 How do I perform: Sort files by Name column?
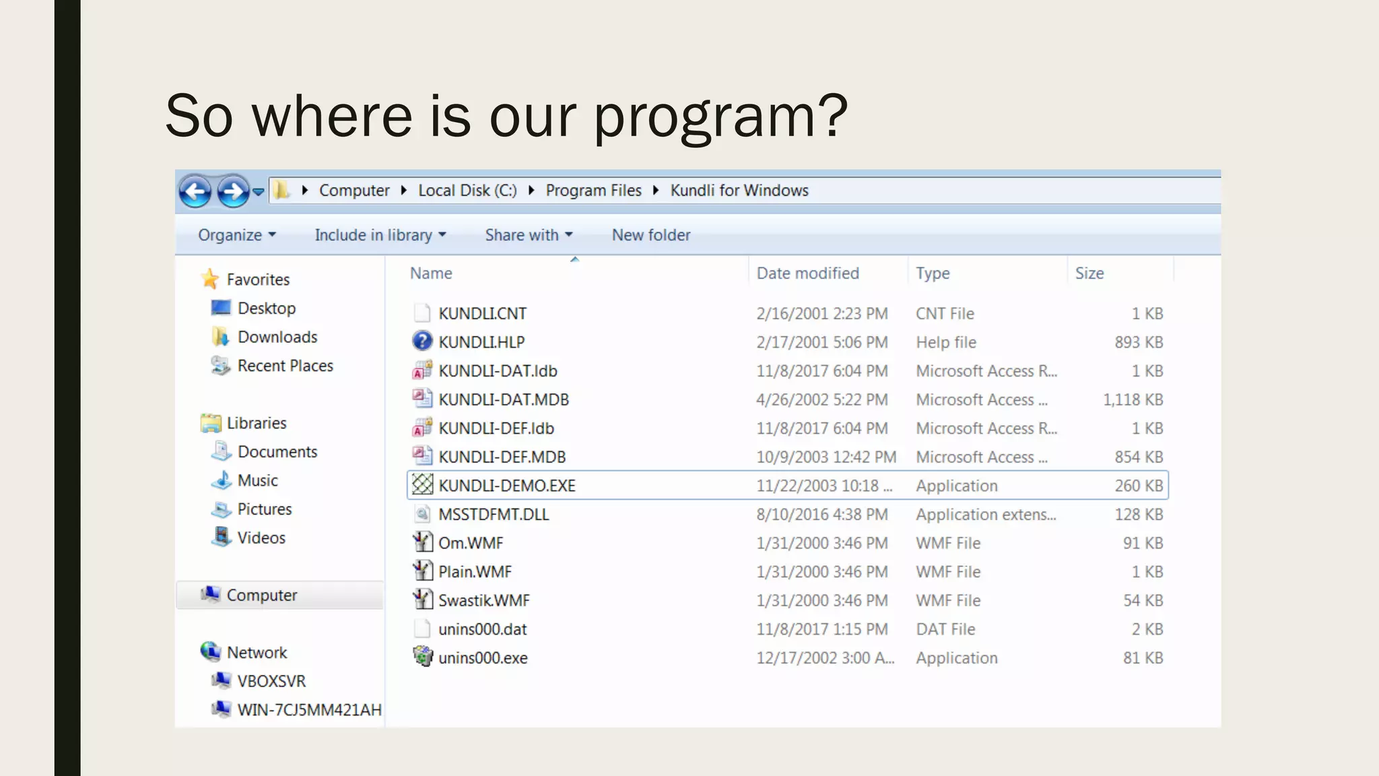(431, 273)
